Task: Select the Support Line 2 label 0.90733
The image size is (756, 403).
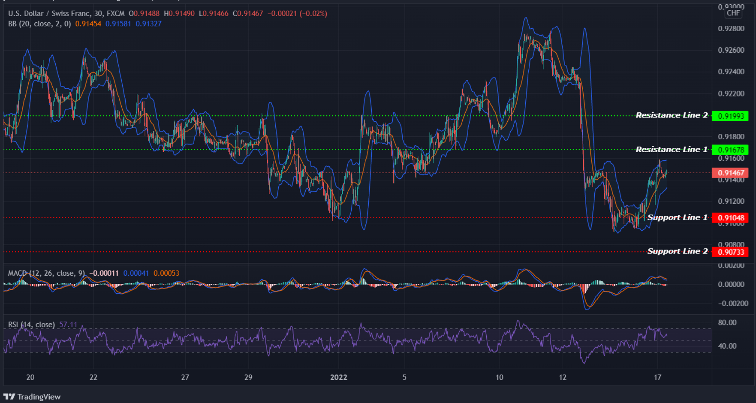Action: pyautogui.click(x=730, y=251)
